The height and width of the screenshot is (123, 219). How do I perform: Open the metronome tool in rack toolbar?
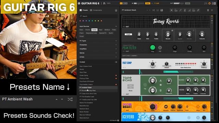pos(185,10)
